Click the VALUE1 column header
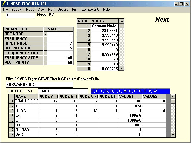 (130, 97)
